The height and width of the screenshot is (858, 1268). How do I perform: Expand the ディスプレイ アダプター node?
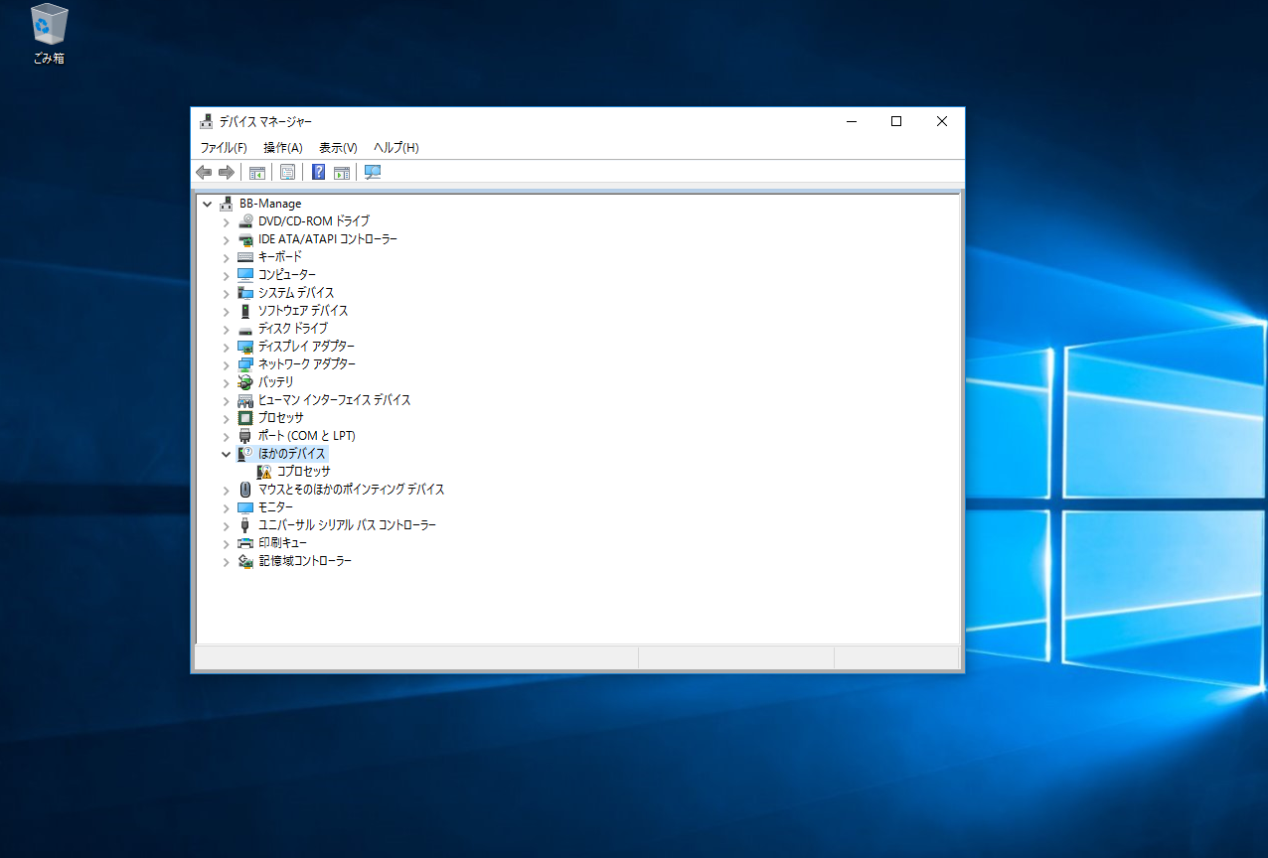pyautogui.click(x=226, y=347)
